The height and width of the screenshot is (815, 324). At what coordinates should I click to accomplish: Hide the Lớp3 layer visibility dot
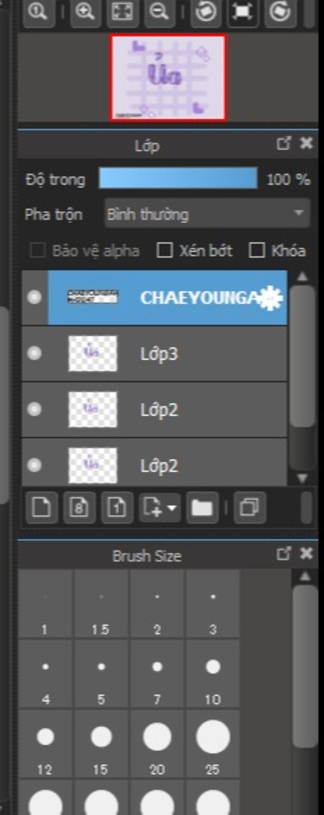pyautogui.click(x=34, y=353)
